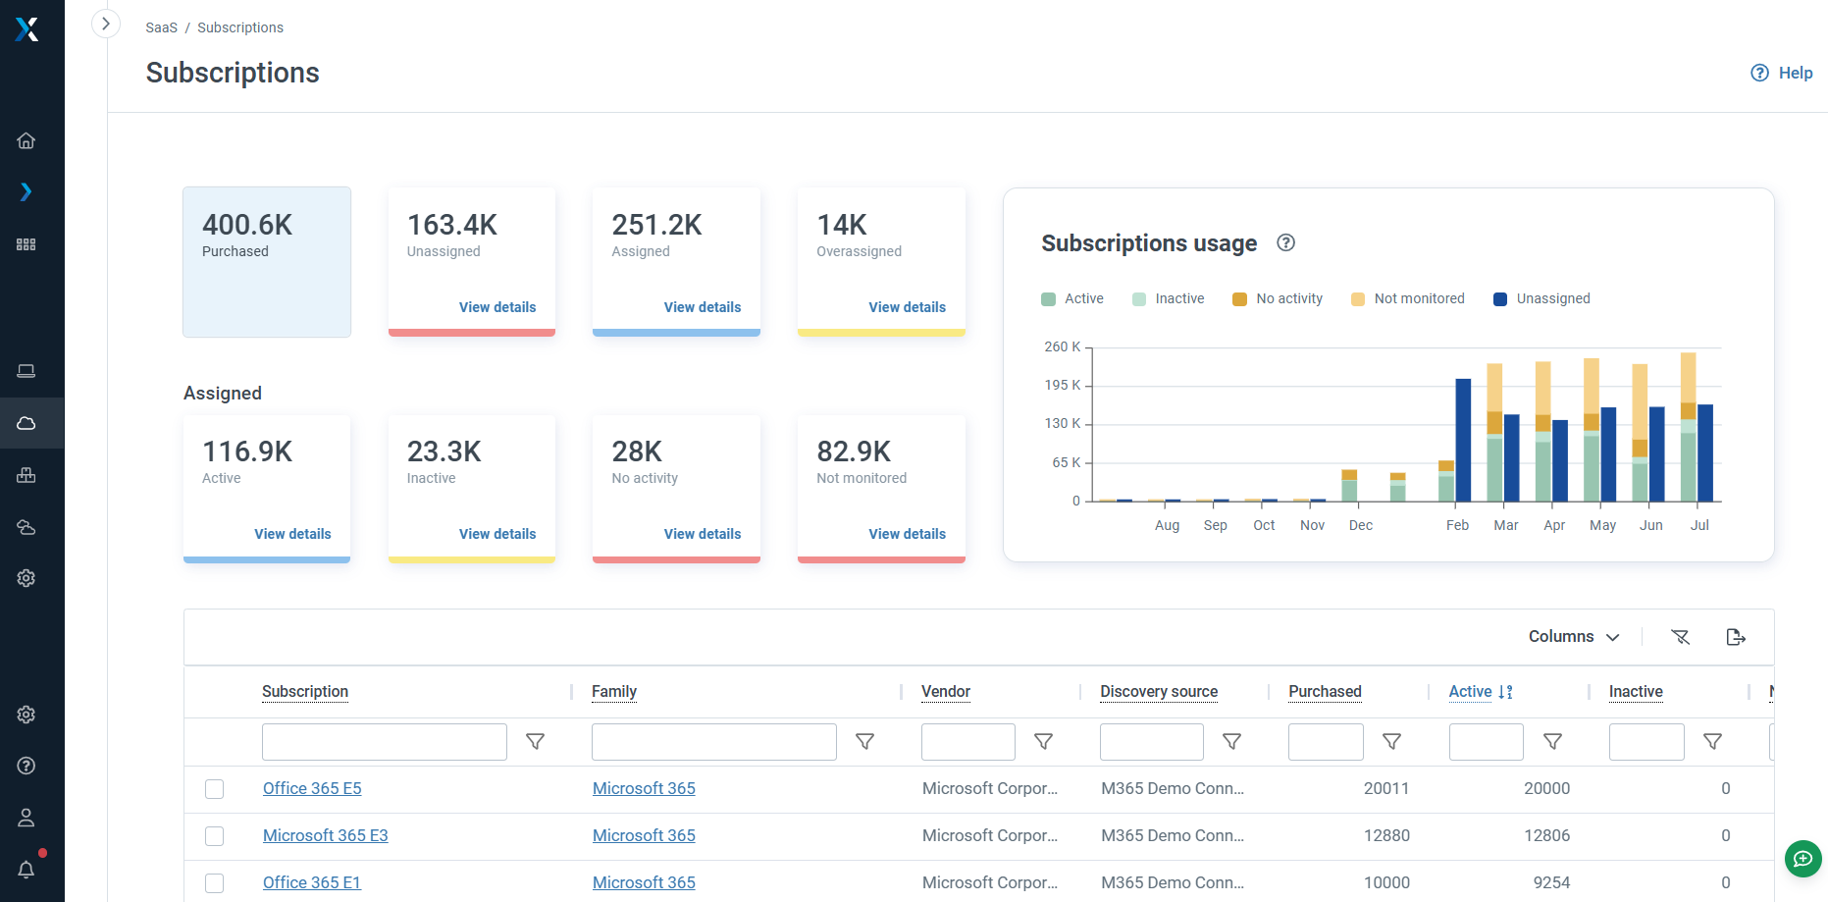Go to SaaS in the breadcrumb

[161, 27]
